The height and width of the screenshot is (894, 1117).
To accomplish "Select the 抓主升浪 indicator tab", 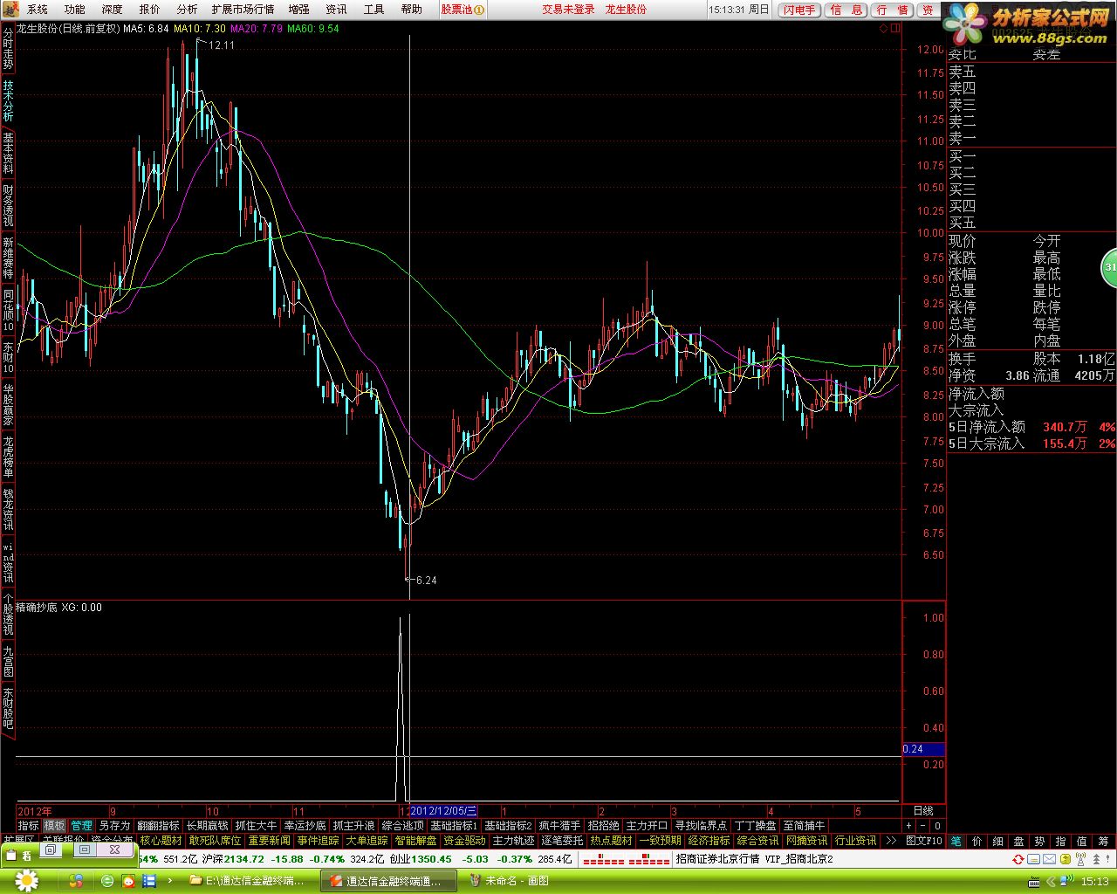I will pyautogui.click(x=353, y=825).
